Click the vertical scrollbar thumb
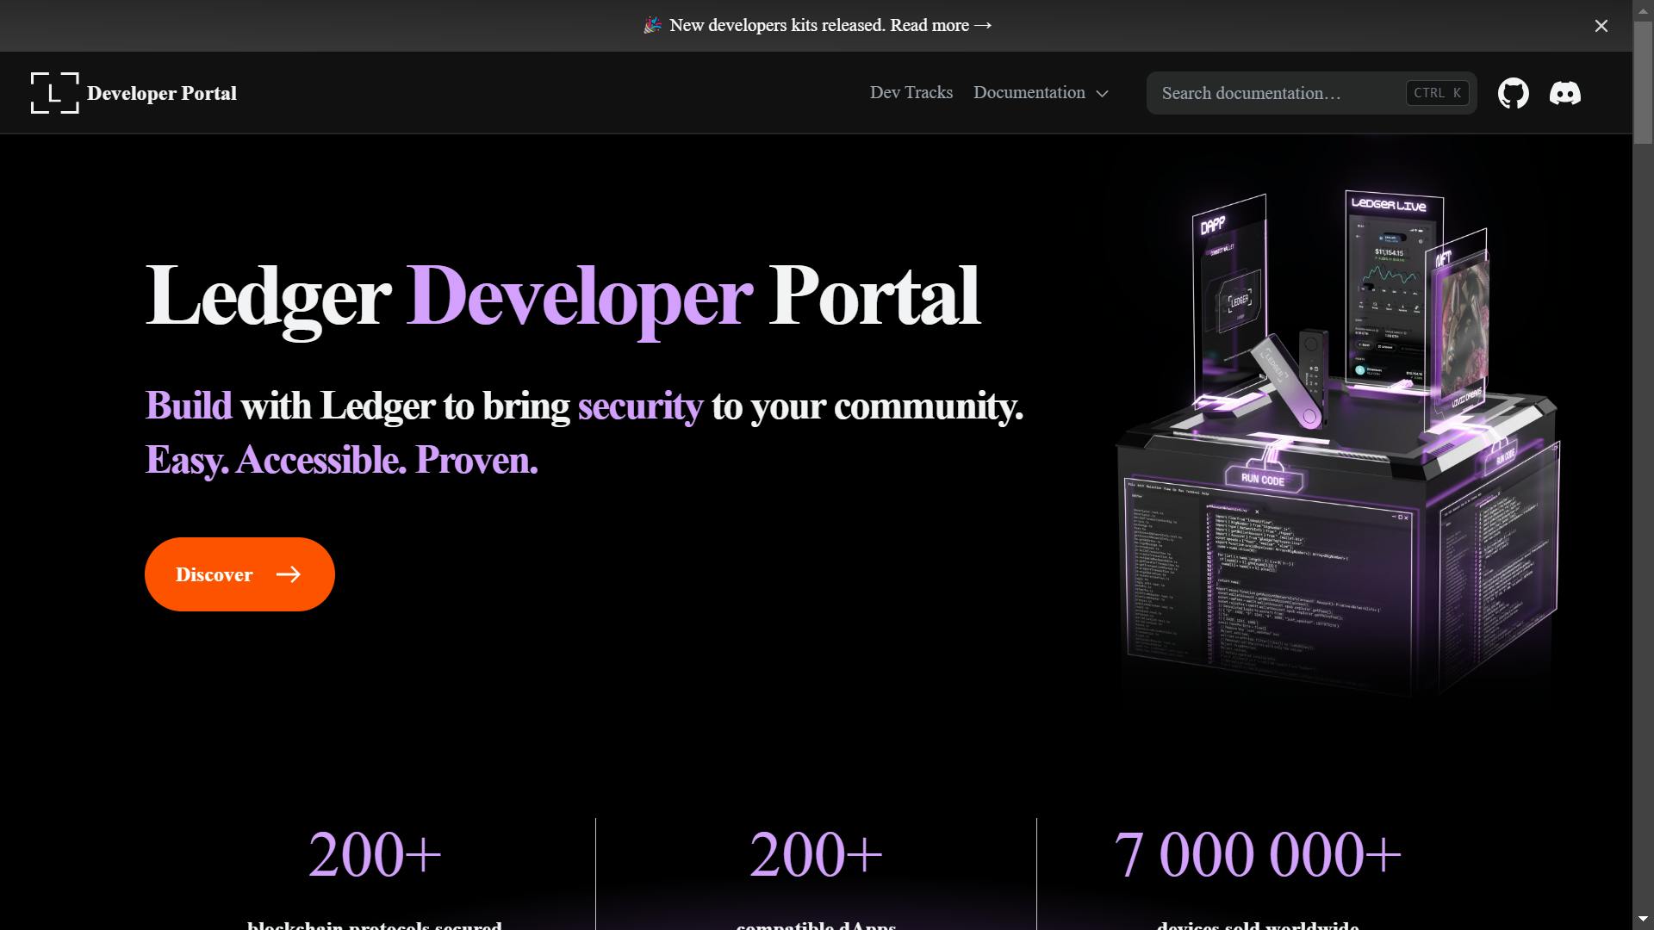The image size is (1654, 930). (x=1643, y=82)
